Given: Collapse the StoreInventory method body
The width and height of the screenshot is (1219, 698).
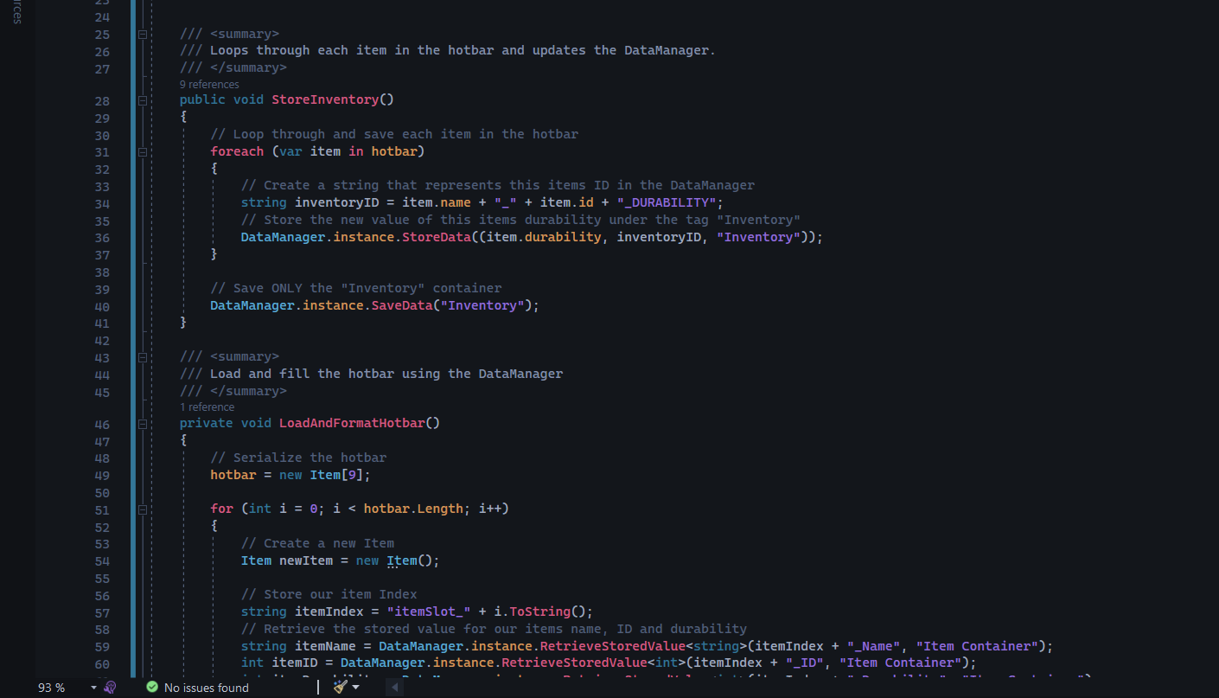Looking at the screenshot, I should click(143, 100).
